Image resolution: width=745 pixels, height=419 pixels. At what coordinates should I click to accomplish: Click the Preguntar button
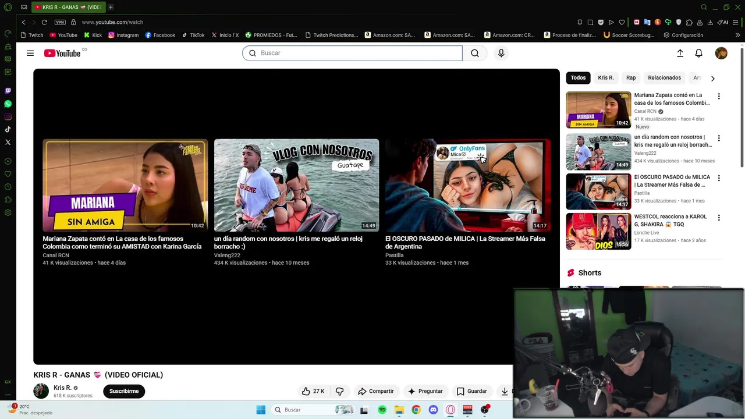click(425, 391)
